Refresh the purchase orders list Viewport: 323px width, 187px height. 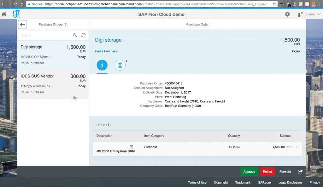83,35
